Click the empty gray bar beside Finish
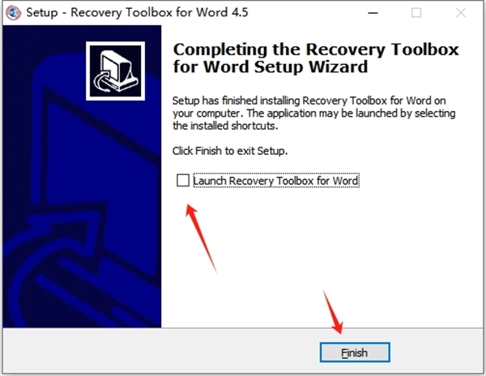Screen dimensions: 486x376 tap(161, 350)
